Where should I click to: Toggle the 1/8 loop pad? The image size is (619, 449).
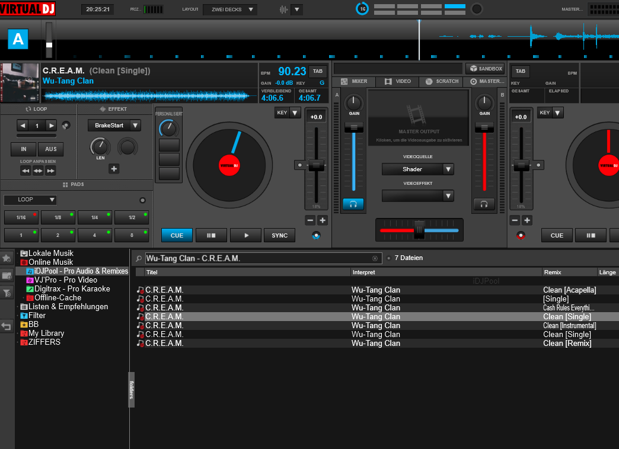(x=58, y=217)
